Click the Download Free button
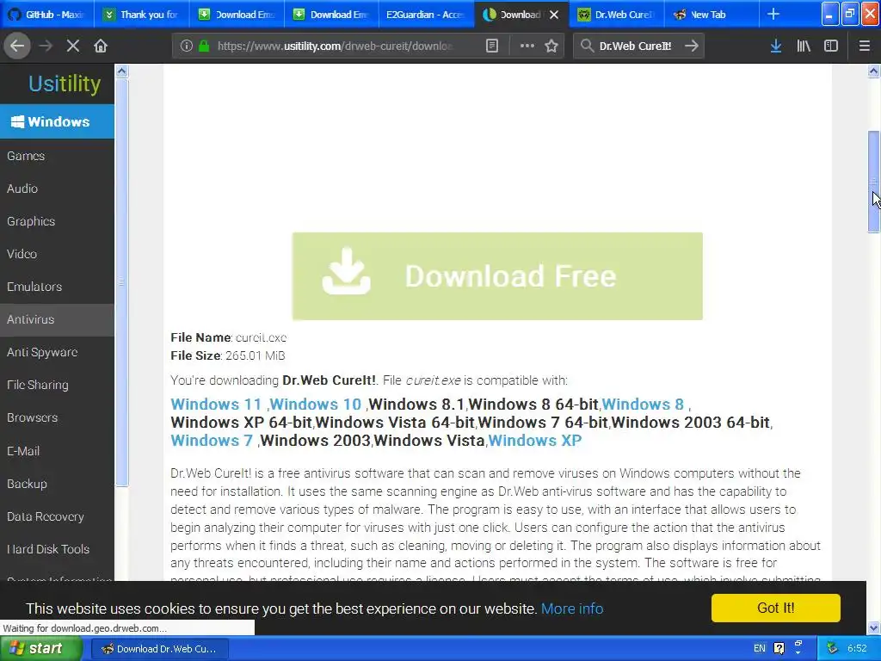Image resolution: width=881 pixels, height=661 pixels. click(x=497, y=276)
